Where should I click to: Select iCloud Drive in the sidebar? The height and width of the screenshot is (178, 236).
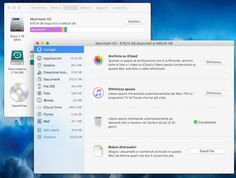click(59, 107)
